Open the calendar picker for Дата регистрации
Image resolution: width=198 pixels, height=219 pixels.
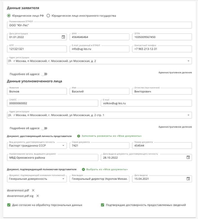pos(63,37)
